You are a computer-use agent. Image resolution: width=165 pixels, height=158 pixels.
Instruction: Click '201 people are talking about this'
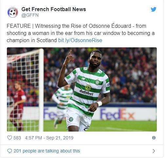[x=47, y=151]
